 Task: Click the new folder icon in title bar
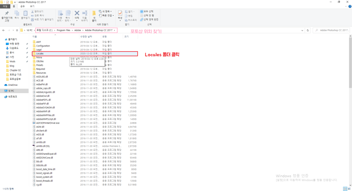(x=11, y=2)
